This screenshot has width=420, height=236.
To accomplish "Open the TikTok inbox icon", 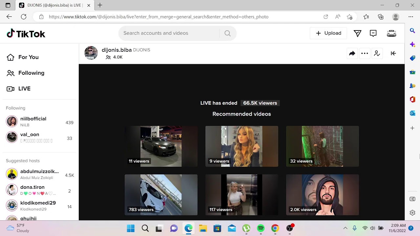I will coord(373,33).
